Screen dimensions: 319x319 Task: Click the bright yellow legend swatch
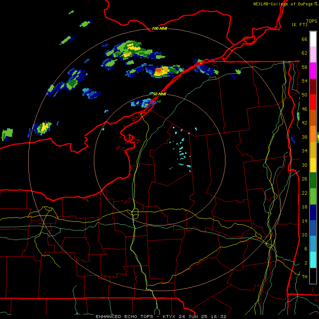pos(313,165)
